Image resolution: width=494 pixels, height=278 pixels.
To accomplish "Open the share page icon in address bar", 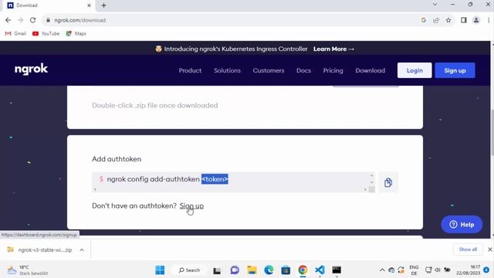I will pos(436,20).
